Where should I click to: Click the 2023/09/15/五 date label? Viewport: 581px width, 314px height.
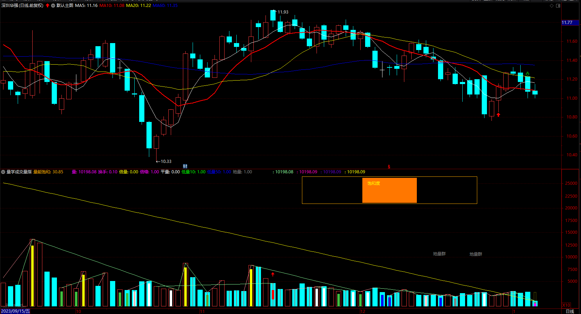click(16, 311)
